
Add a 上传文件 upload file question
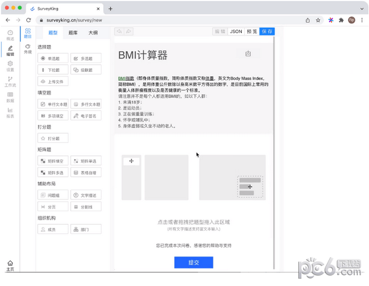click(53, 81)
